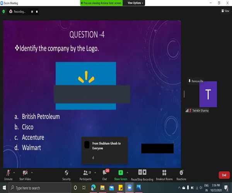232x193 pixels.
Task: Open the Participants panel
Action: [x=85, y=175]
